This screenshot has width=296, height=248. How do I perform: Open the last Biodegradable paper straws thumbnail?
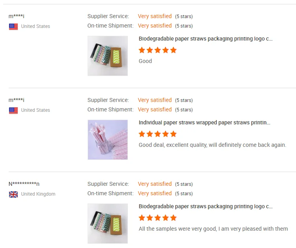(108, 224)
